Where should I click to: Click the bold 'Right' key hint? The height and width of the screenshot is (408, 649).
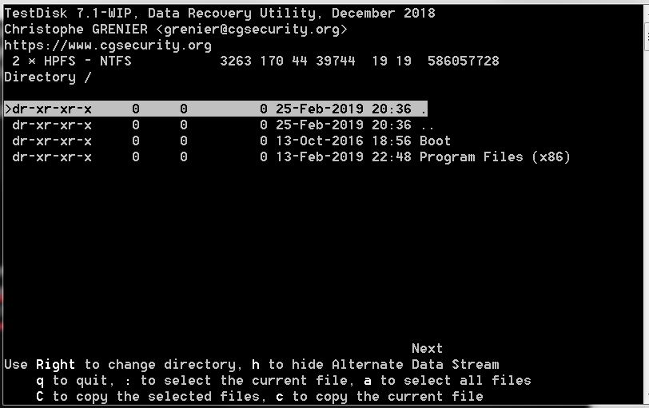pyautogui.click(x=55, y=365)
